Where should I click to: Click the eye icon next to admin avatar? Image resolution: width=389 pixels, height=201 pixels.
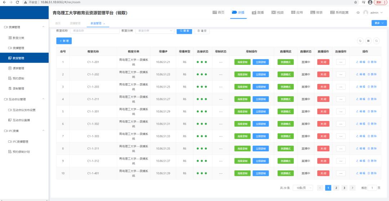[358, 13]
